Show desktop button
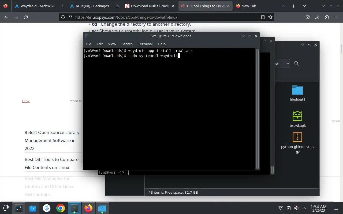 pos(336,208)
